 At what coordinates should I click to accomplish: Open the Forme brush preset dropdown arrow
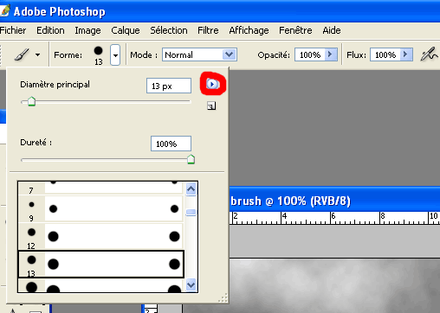coord(115,54)
